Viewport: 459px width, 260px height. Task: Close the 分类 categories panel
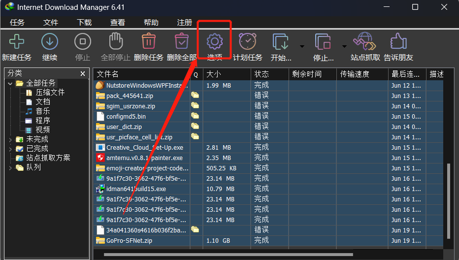[83, 73]
